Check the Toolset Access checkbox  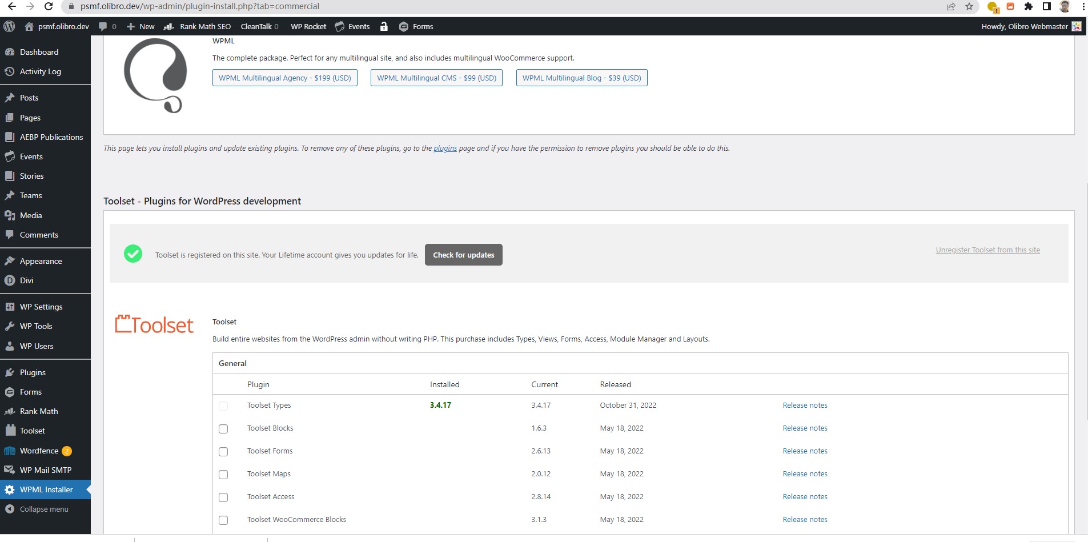223,497
